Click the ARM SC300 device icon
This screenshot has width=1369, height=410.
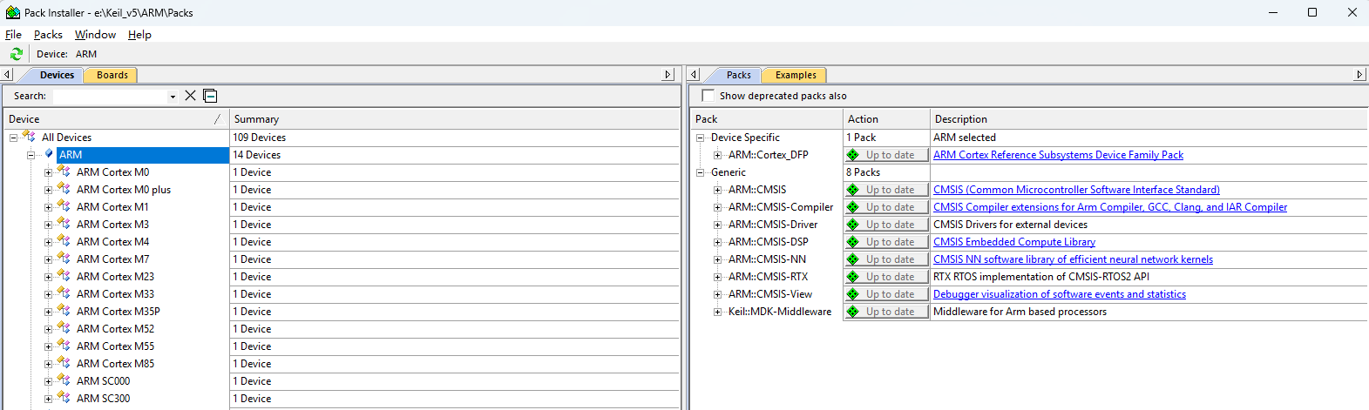click(64, 398)
